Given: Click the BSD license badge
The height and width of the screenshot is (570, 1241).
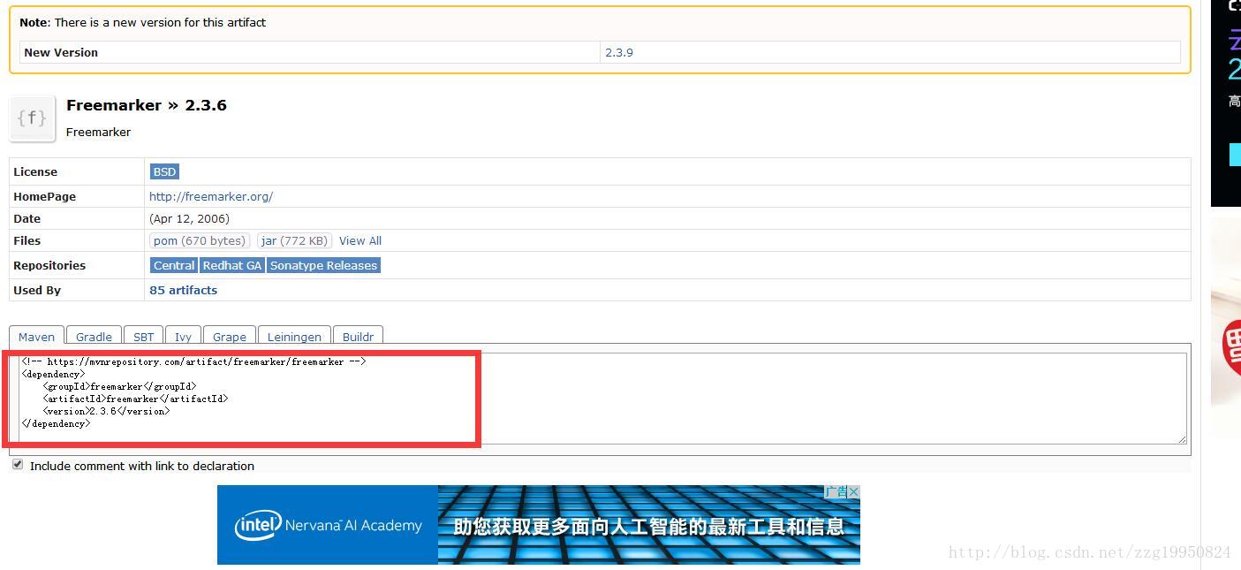Looking at the screenshot, I should click(x=164, y=171).
